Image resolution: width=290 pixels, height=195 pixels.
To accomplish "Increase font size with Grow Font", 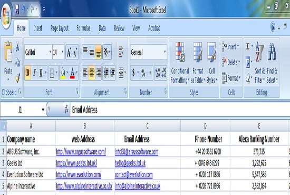I will 69,53.
